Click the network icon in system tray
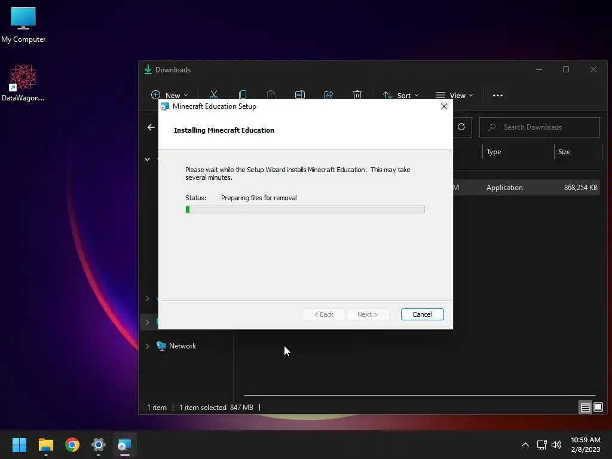The height and width of the screenshot is (459, 612). pyautogui.click(x=541, y=445)
